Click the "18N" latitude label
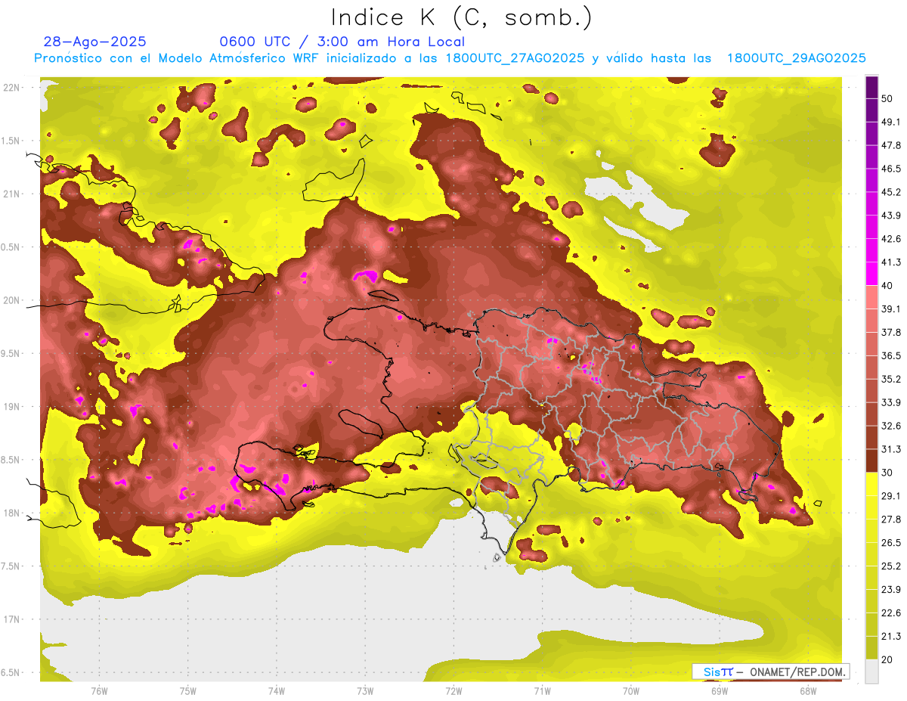Screen dimensions: 907x701 (x=11, y=513)
